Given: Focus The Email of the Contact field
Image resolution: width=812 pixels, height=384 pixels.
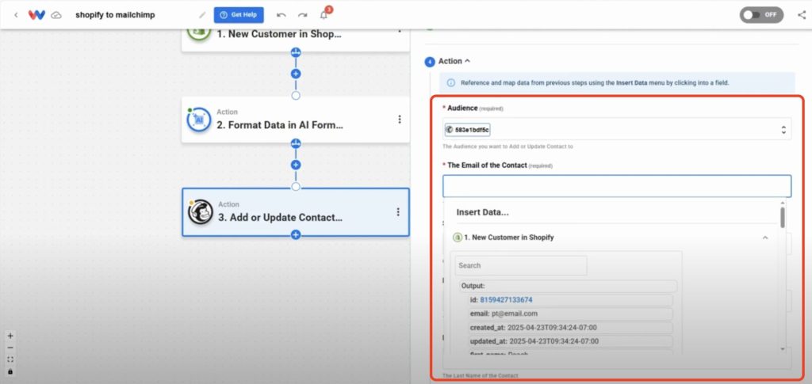Looking at the screenshot, I should [617, 186].
